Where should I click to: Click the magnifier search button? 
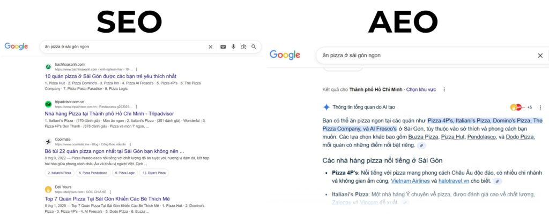click(254, 47)
